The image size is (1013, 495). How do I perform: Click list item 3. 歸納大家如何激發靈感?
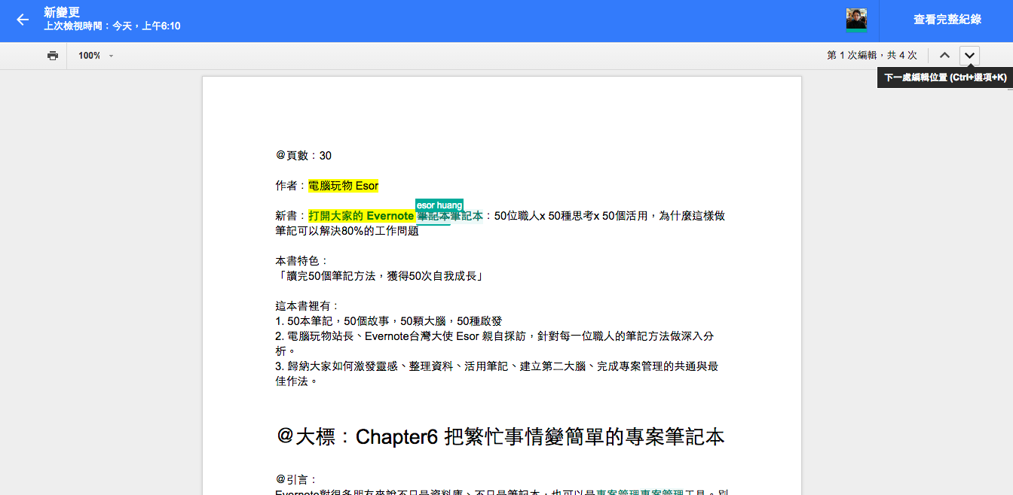click(x=497, y=373)
